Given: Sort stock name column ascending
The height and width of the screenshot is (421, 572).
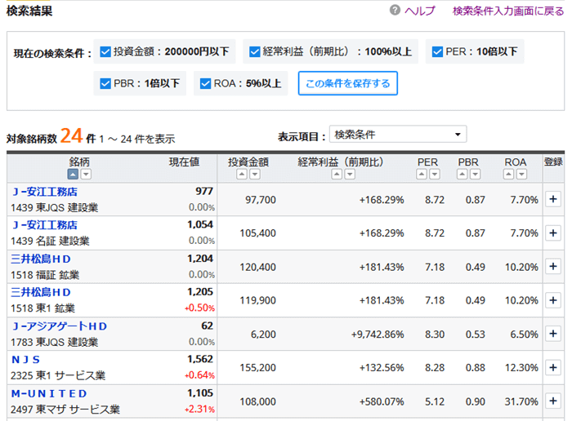Looking at the screenshot, I should click(x=73, y=175).
